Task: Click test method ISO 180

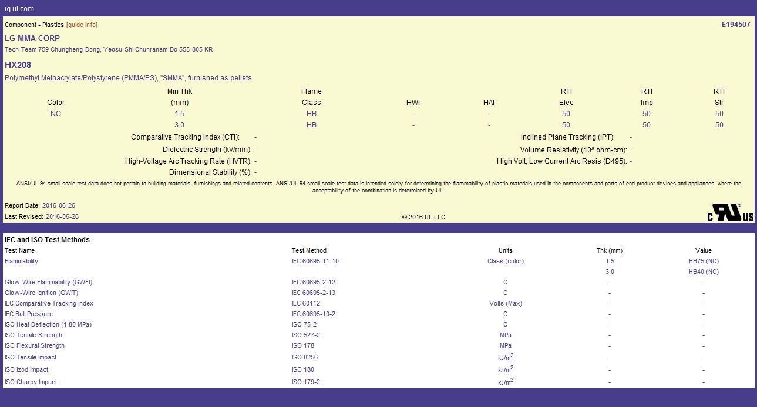Action: pos(303,369)
